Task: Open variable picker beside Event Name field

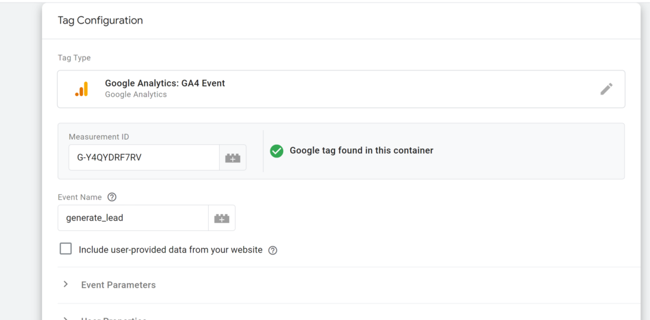Action: pos(222,218)
